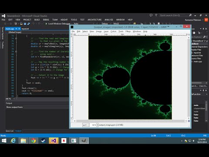209x157 pixels.
Task: Open the Image menu in GIMP
Action: tap(99, 31)
